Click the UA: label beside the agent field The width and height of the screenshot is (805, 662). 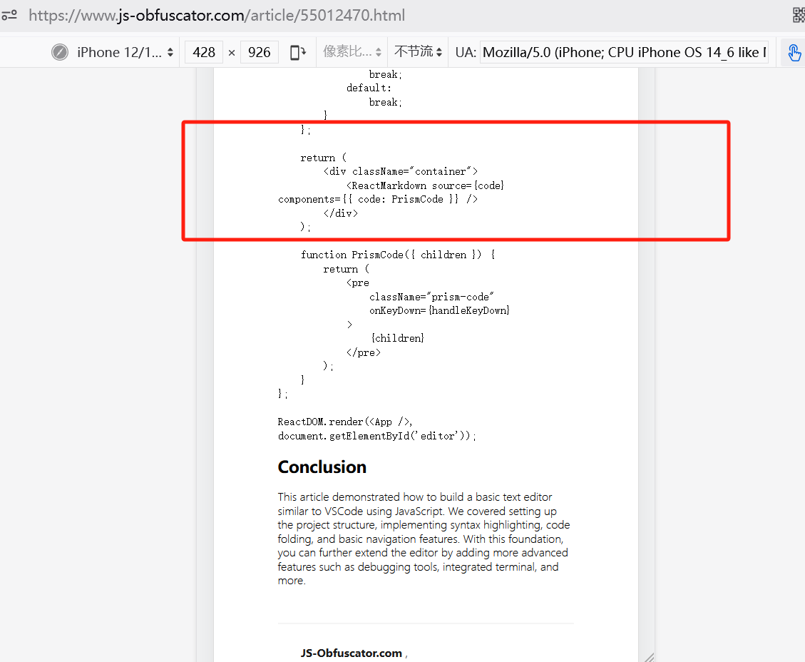coord(464,51)
